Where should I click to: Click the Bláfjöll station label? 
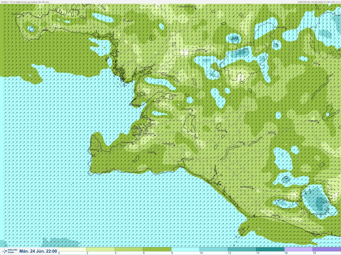(x=151, y=152)
